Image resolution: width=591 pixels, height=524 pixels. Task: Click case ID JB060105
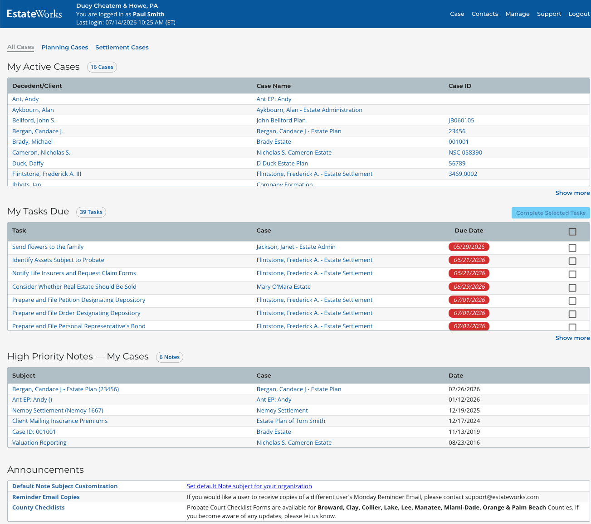[x=461, y=120]
